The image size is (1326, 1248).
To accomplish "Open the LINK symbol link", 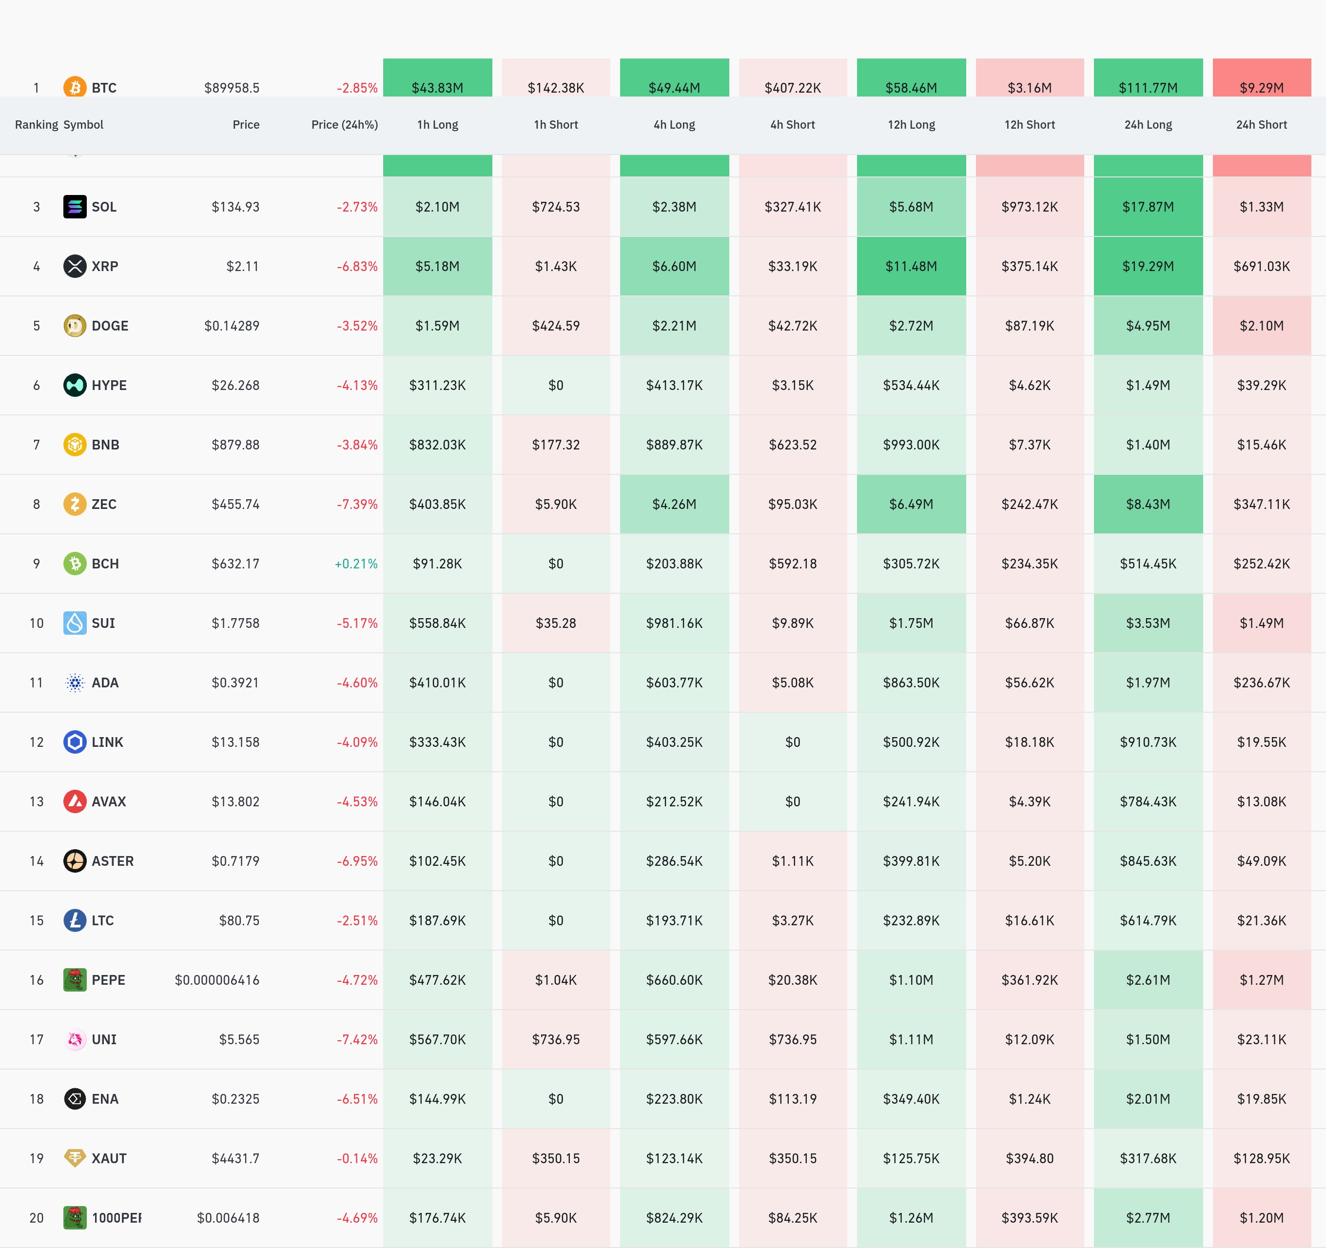I will click(x=107, y=741).
